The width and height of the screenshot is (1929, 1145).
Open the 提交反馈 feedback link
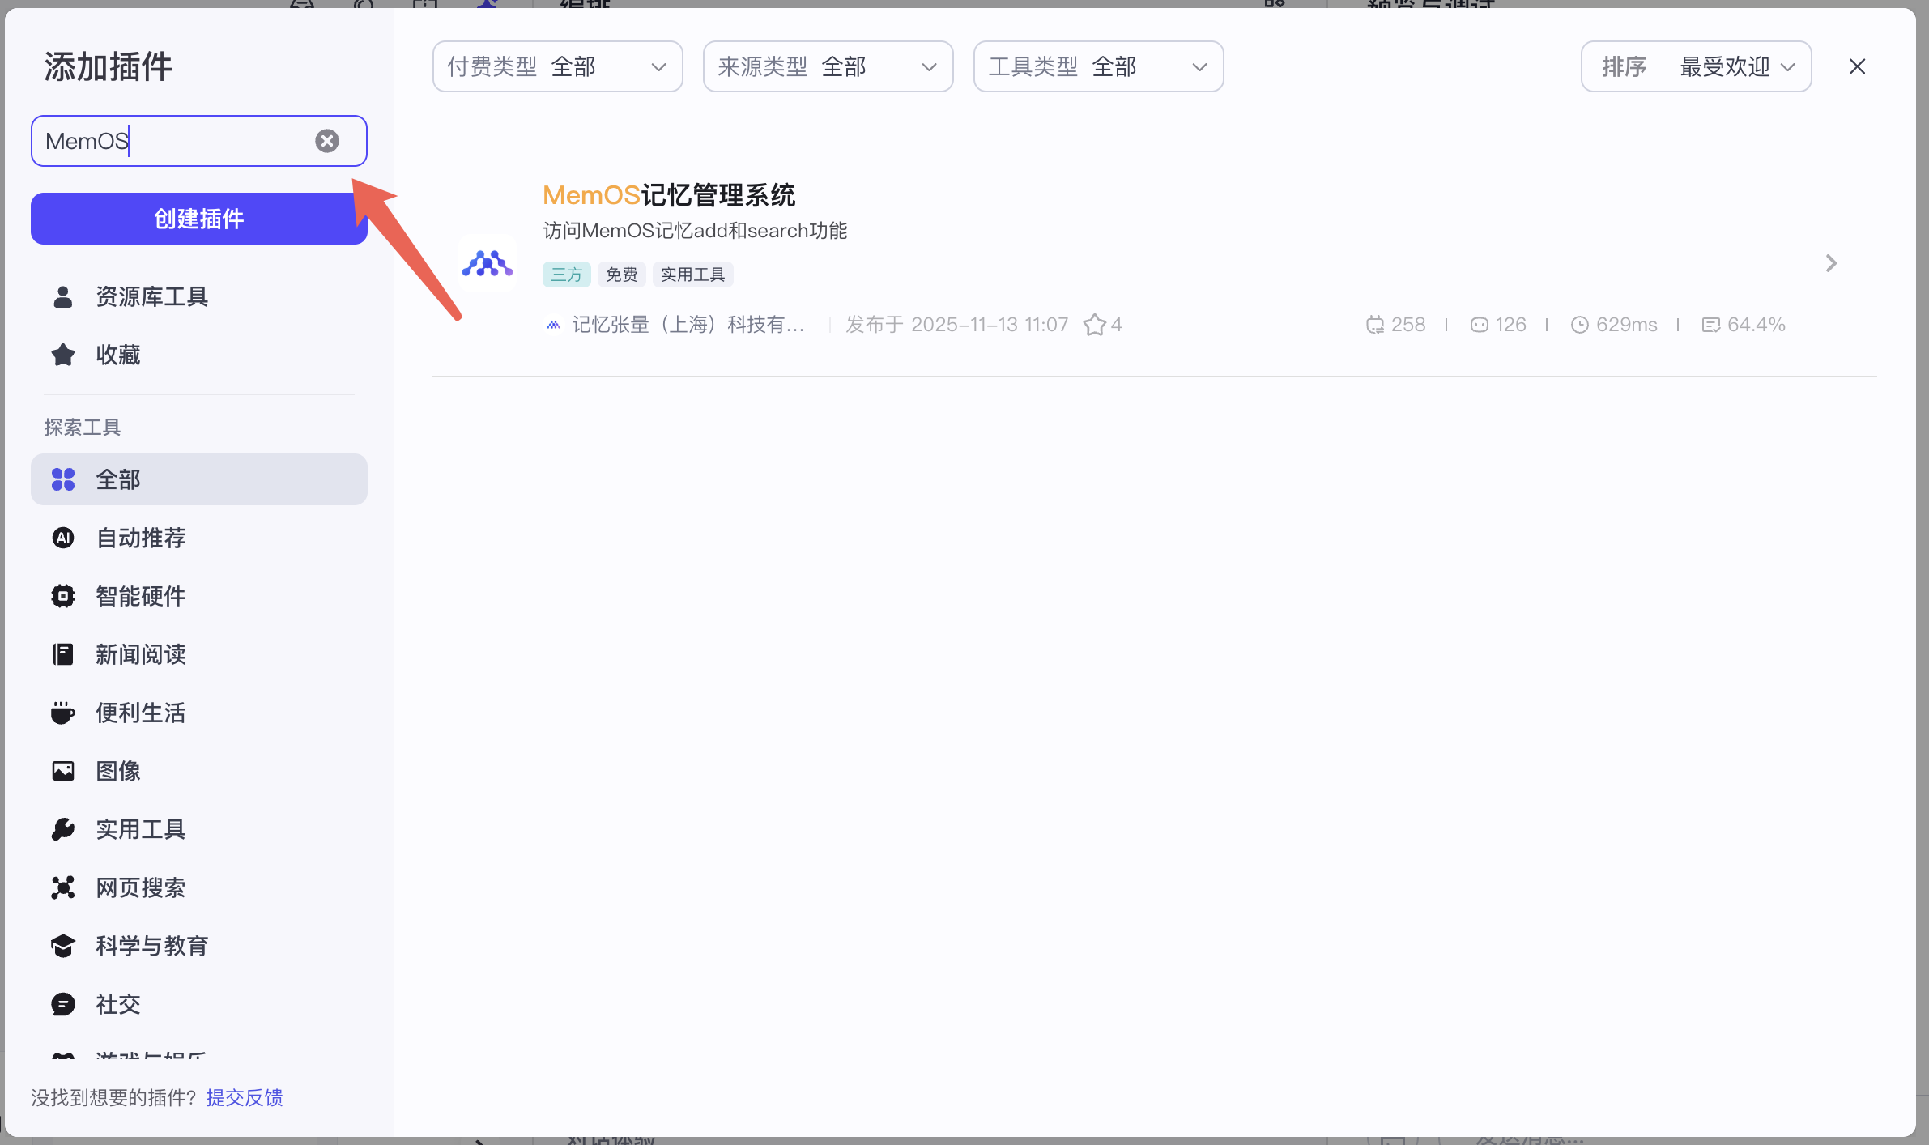pos(245,1097)
